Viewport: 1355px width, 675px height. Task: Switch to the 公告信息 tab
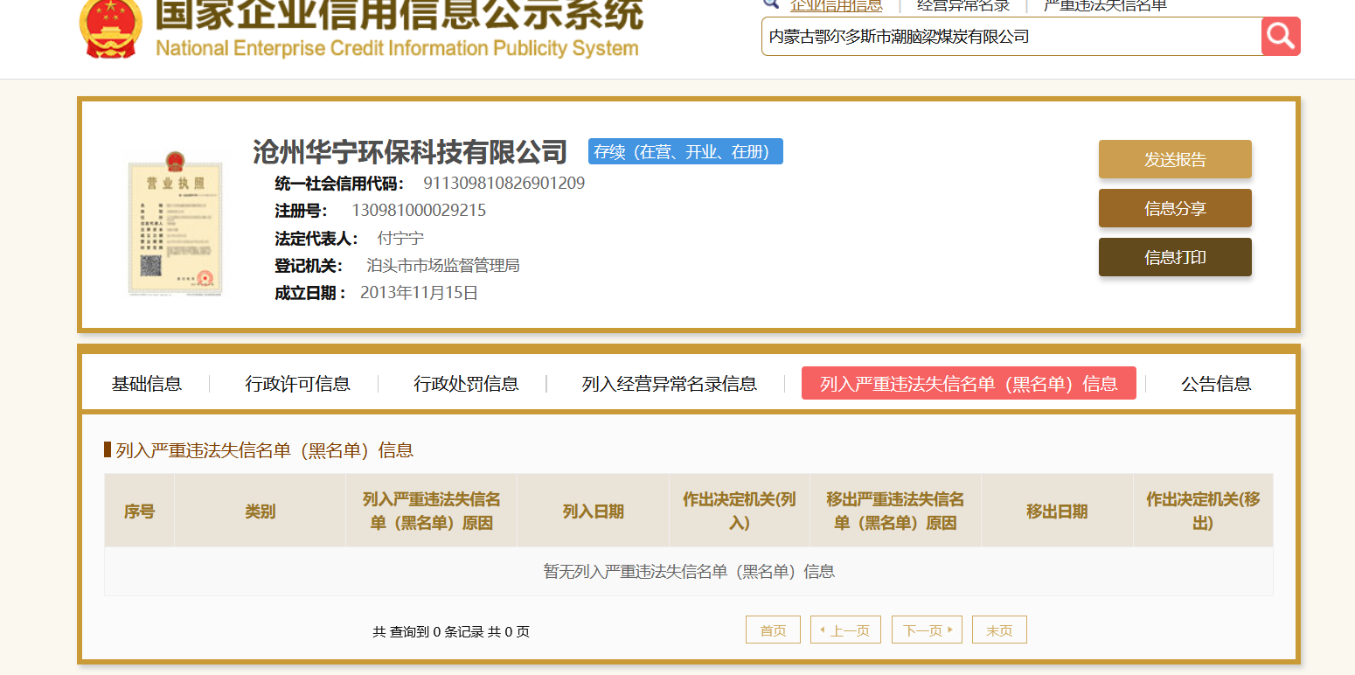[1216, 383]
